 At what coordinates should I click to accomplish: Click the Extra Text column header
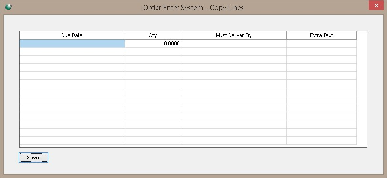pyautogui.click(x=321, y=35)
